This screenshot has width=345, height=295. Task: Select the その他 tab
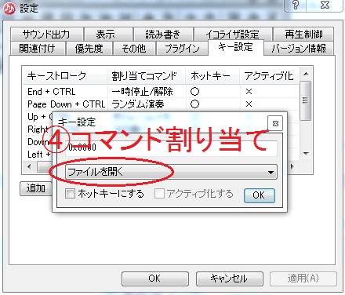(134, 49)
